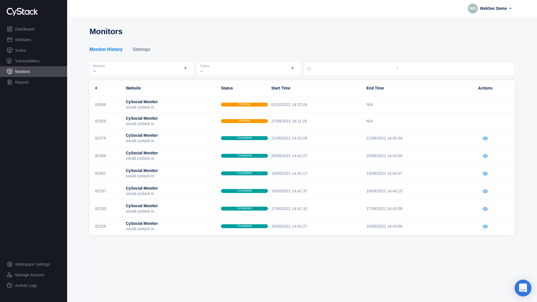Open Dashboard icon in sidebar
The width and height of the screenshot is (537, 302).
(x=10, y=29)
